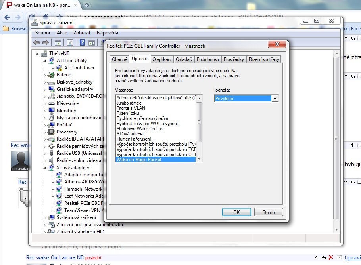Select the TheIceNB computer icon
The image size is (361, 265).
(x=44, y=53)
